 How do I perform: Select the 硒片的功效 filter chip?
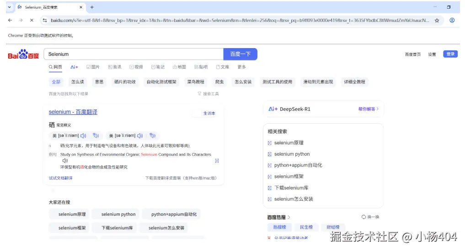125,82
